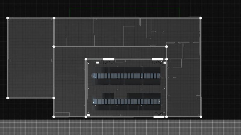
Task: Select the bottom-right corner node of the building
Action: pyautogui.click(x=201, y=117)
